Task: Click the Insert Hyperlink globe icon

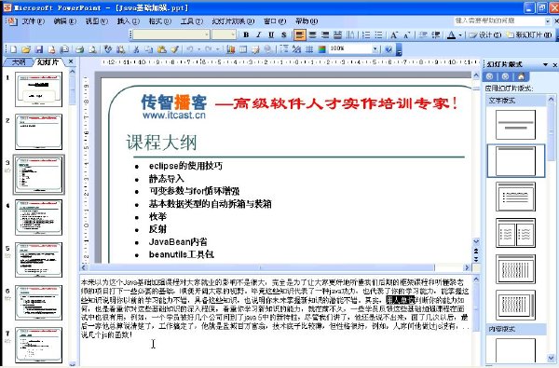Action: click(x=268, y=49)
